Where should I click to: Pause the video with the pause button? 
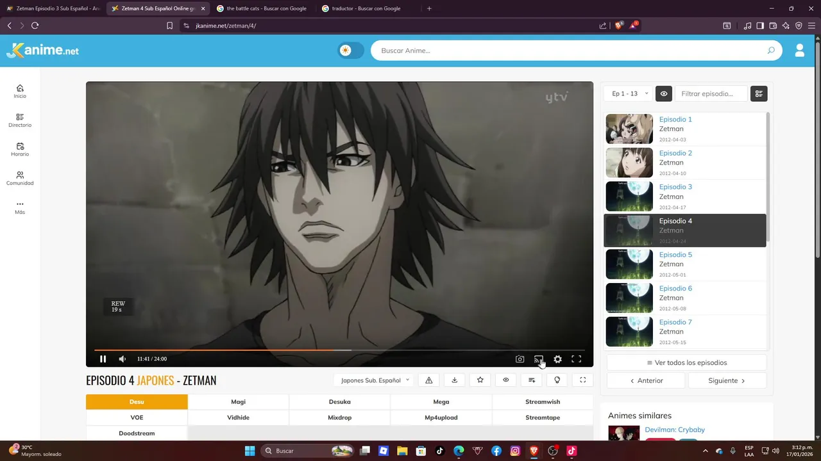point(103,359)
